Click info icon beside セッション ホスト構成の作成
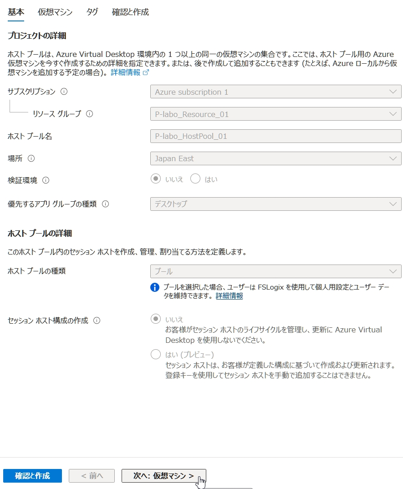403x489 pixels. 97,321
